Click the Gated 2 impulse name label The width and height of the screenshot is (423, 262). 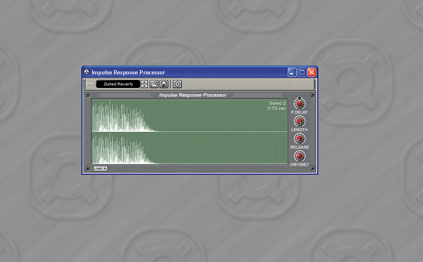(277, 103)
